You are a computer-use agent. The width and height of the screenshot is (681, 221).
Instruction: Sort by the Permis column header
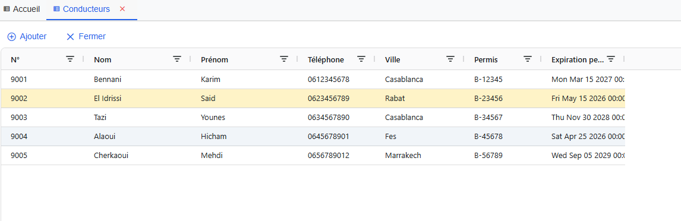[x=486, y=60]
